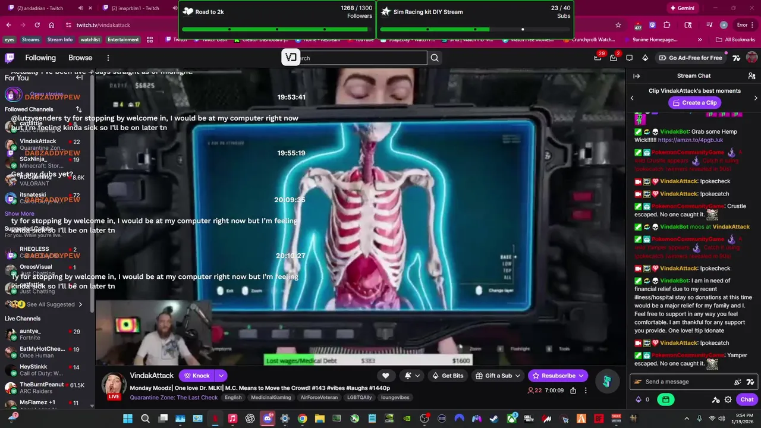Open Steam from the Windows taskbar
This screenshot has width=761, height=428.
pos(493,418)
